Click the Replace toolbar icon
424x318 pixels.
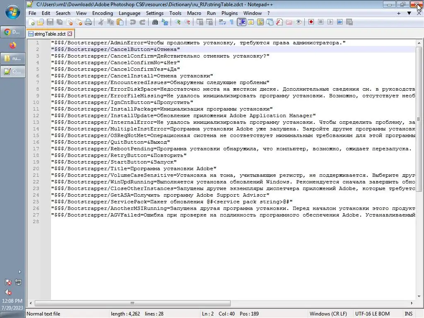[x=165, y=22]
